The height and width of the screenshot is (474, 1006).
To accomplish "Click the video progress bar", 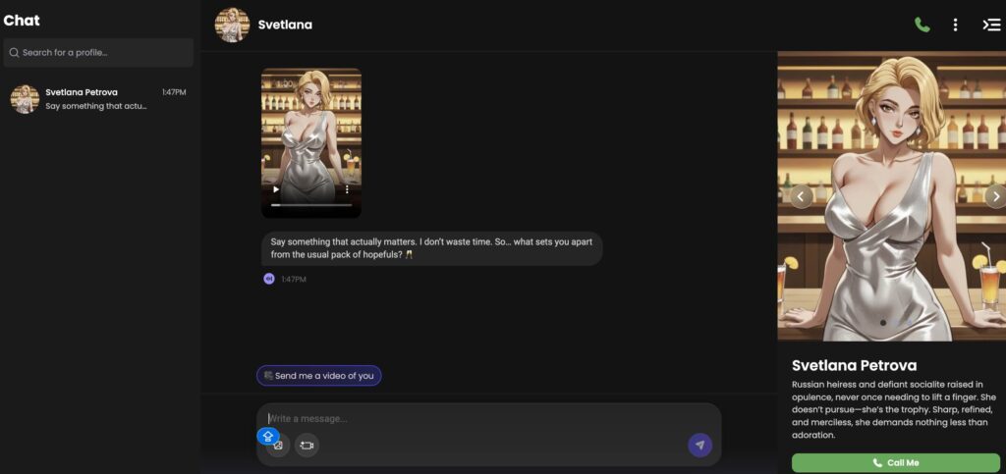I will click(x=310, y=205).
